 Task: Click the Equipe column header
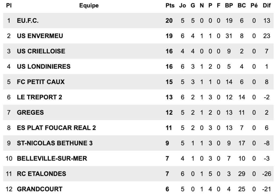(x=89, y=5)
